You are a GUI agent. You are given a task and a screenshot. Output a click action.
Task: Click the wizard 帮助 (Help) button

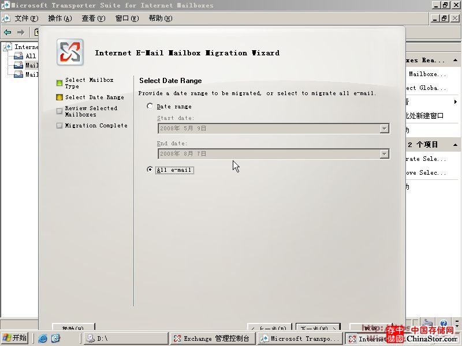click(73, 327)
